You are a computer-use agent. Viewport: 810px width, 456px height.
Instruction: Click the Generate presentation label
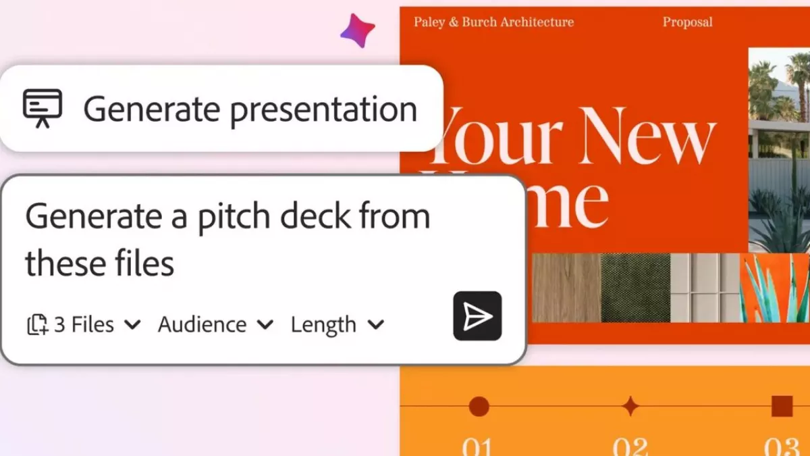pos(250,109)
